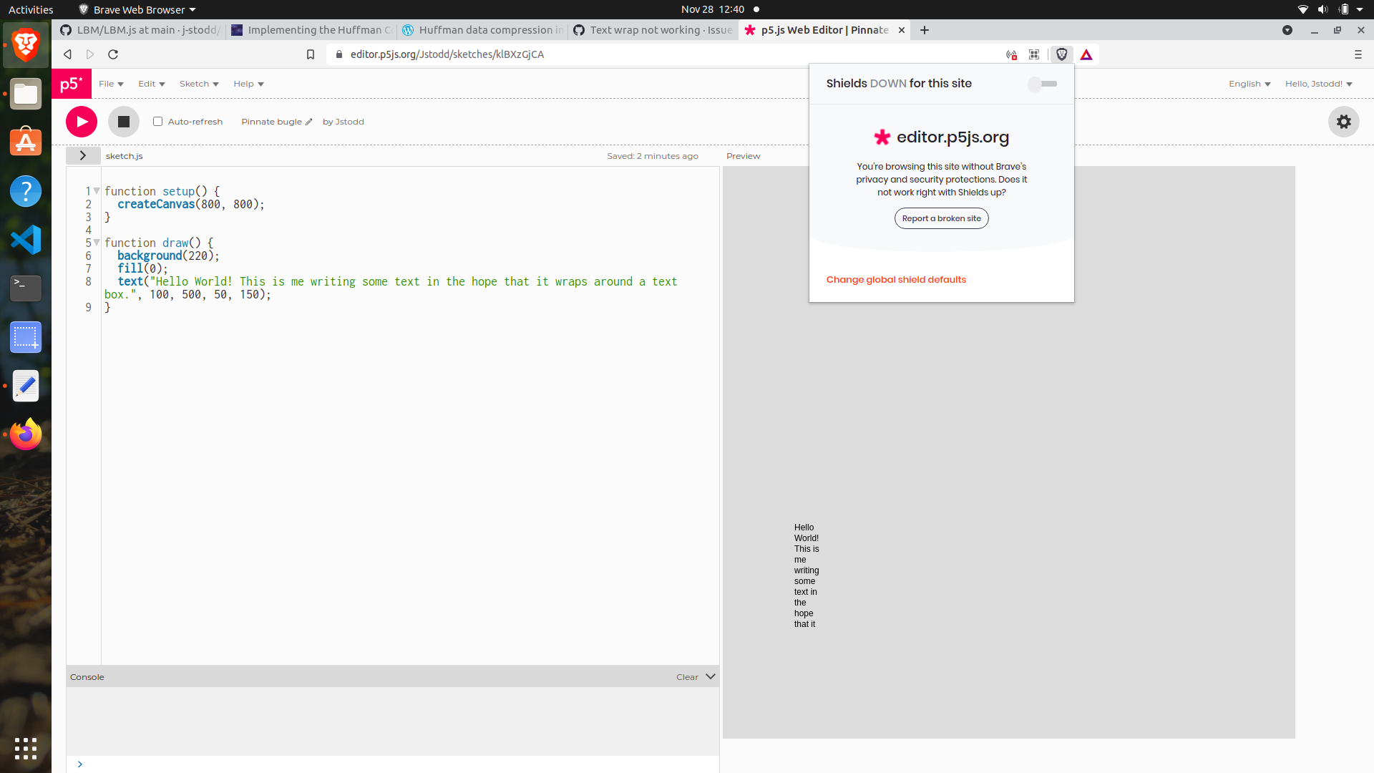Click the Report a broken site button
Image resolution: width=1374 pixels, height=773 pixels.
click(941, 218)
